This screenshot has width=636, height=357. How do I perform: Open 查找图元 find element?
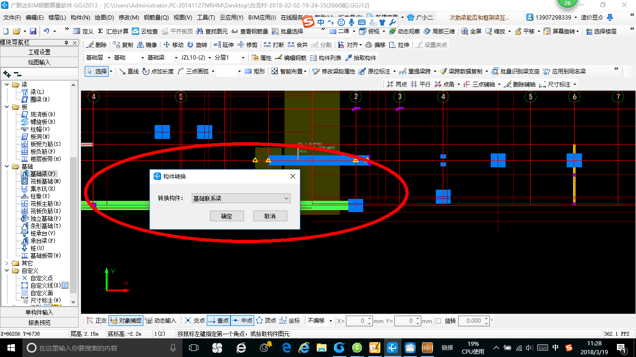pos(212,31)
